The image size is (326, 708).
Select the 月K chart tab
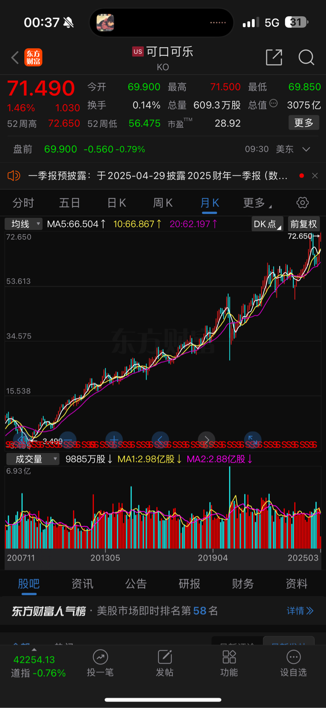(x=210, y=203)
